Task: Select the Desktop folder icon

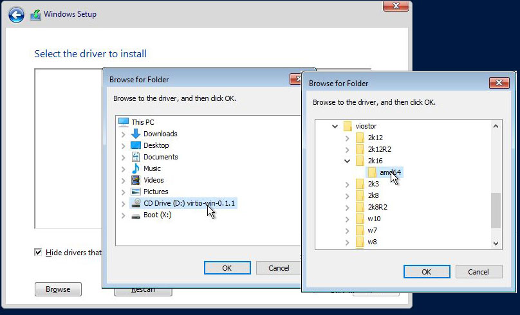Action: [x=136, y=145]
